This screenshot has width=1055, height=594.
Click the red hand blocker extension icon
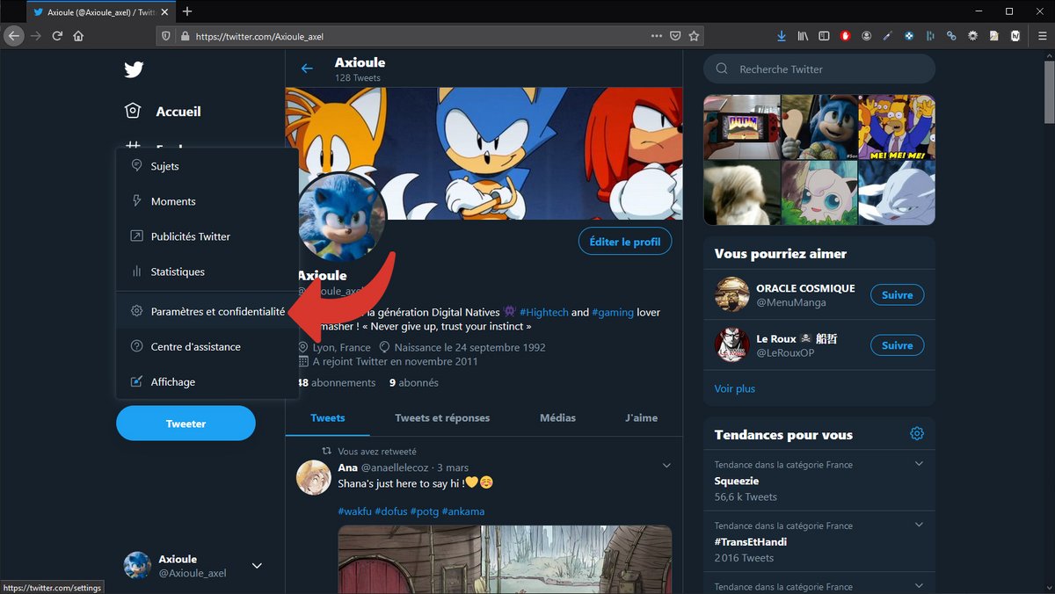click(846, 36)
